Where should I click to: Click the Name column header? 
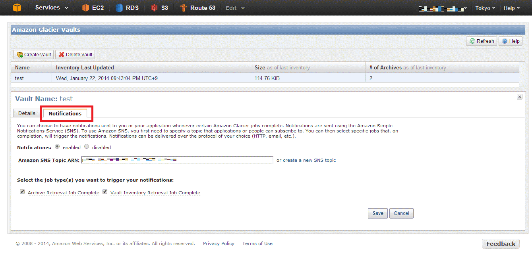pyautogui.click(x=31, y=67)
